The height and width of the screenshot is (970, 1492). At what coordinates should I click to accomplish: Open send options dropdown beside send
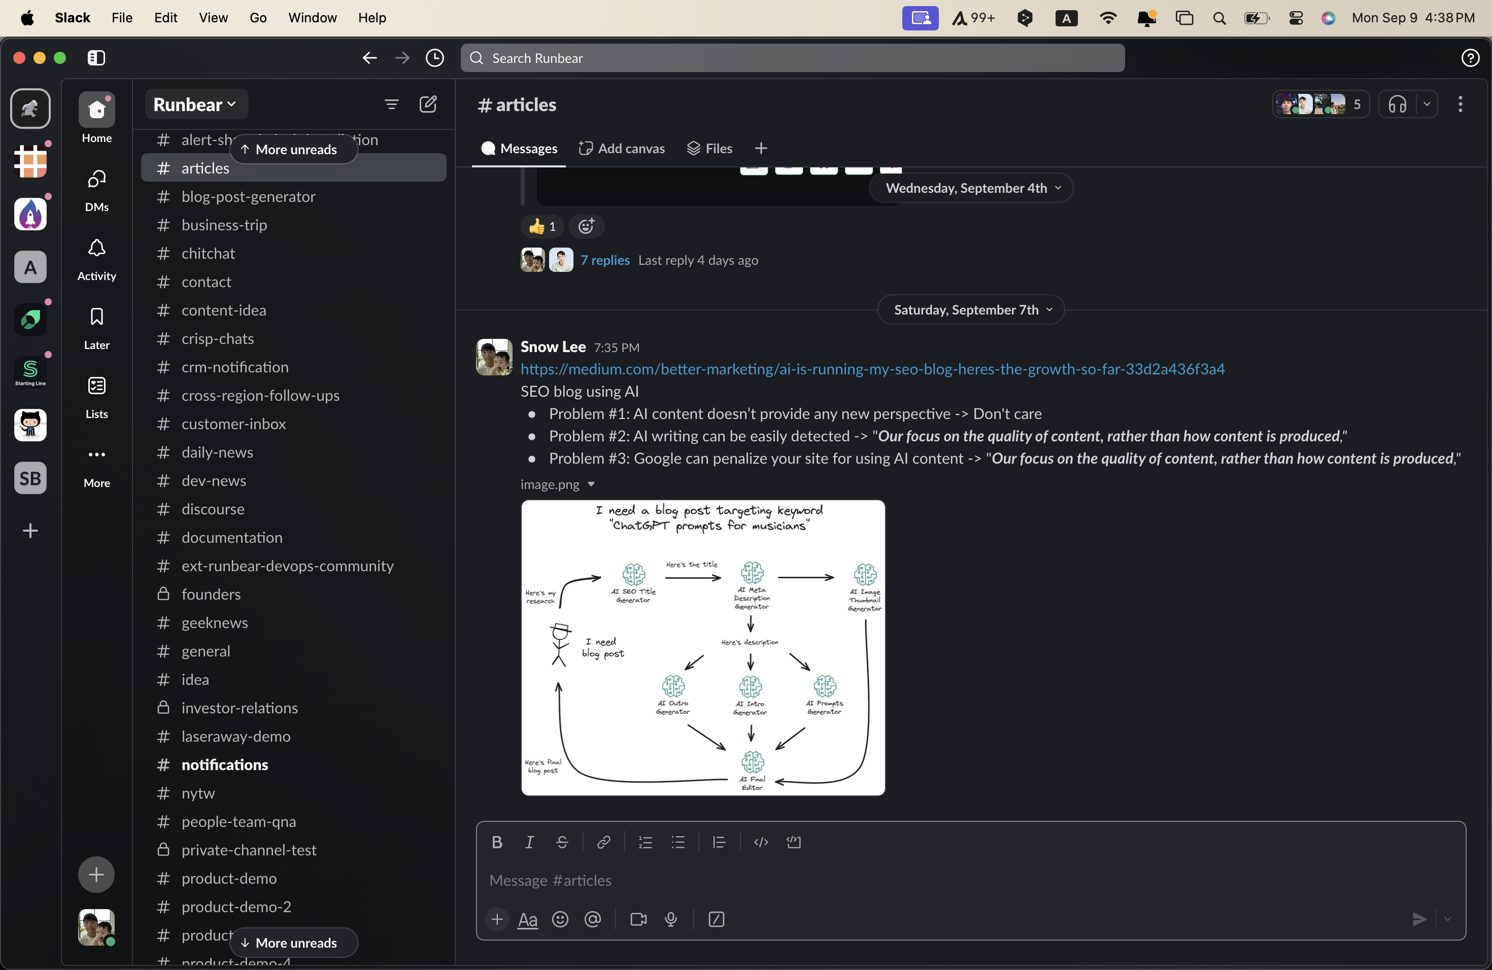(x=1447, y=919)
